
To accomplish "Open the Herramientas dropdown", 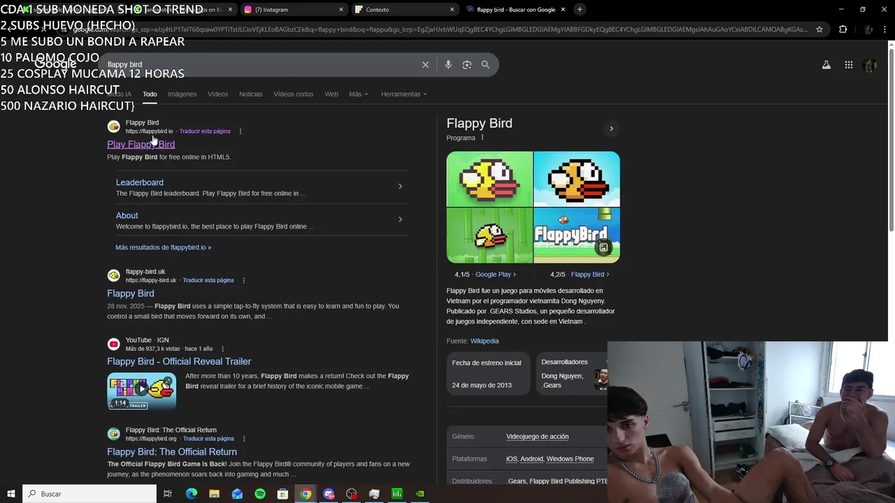I will click(403, 94).
